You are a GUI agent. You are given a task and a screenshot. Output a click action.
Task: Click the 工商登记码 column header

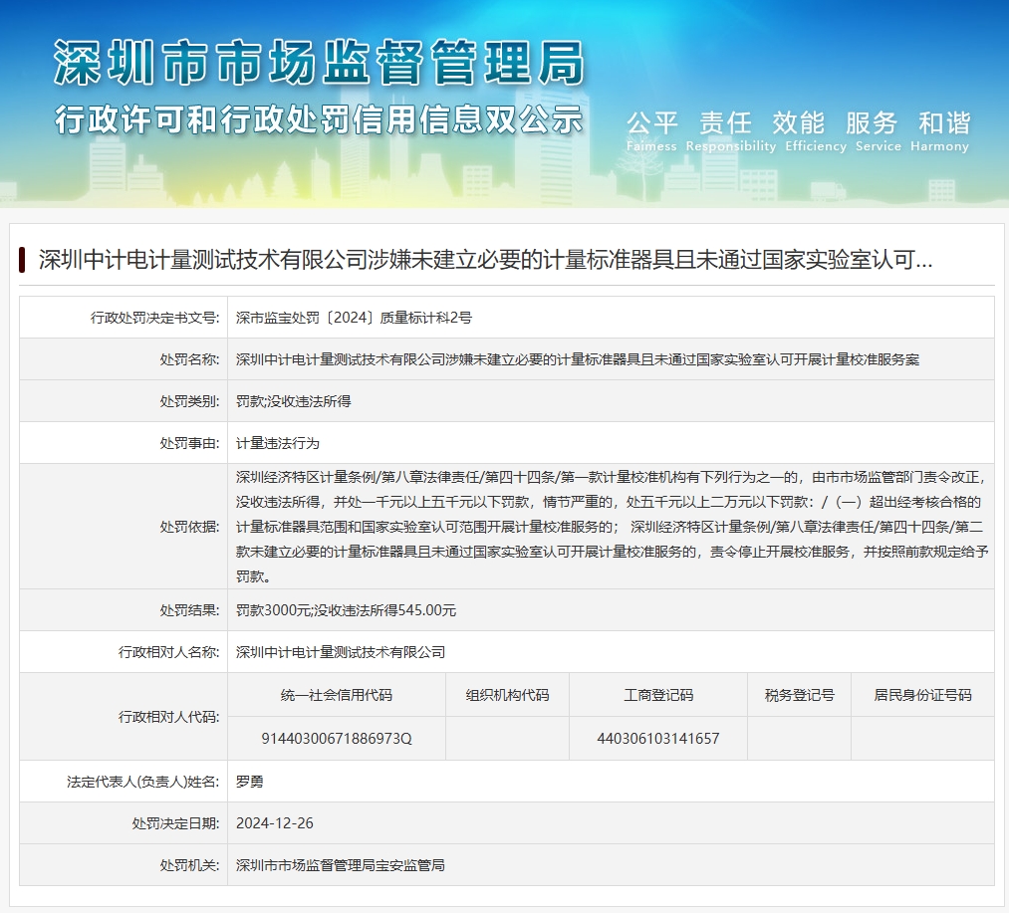pos(658,695)
